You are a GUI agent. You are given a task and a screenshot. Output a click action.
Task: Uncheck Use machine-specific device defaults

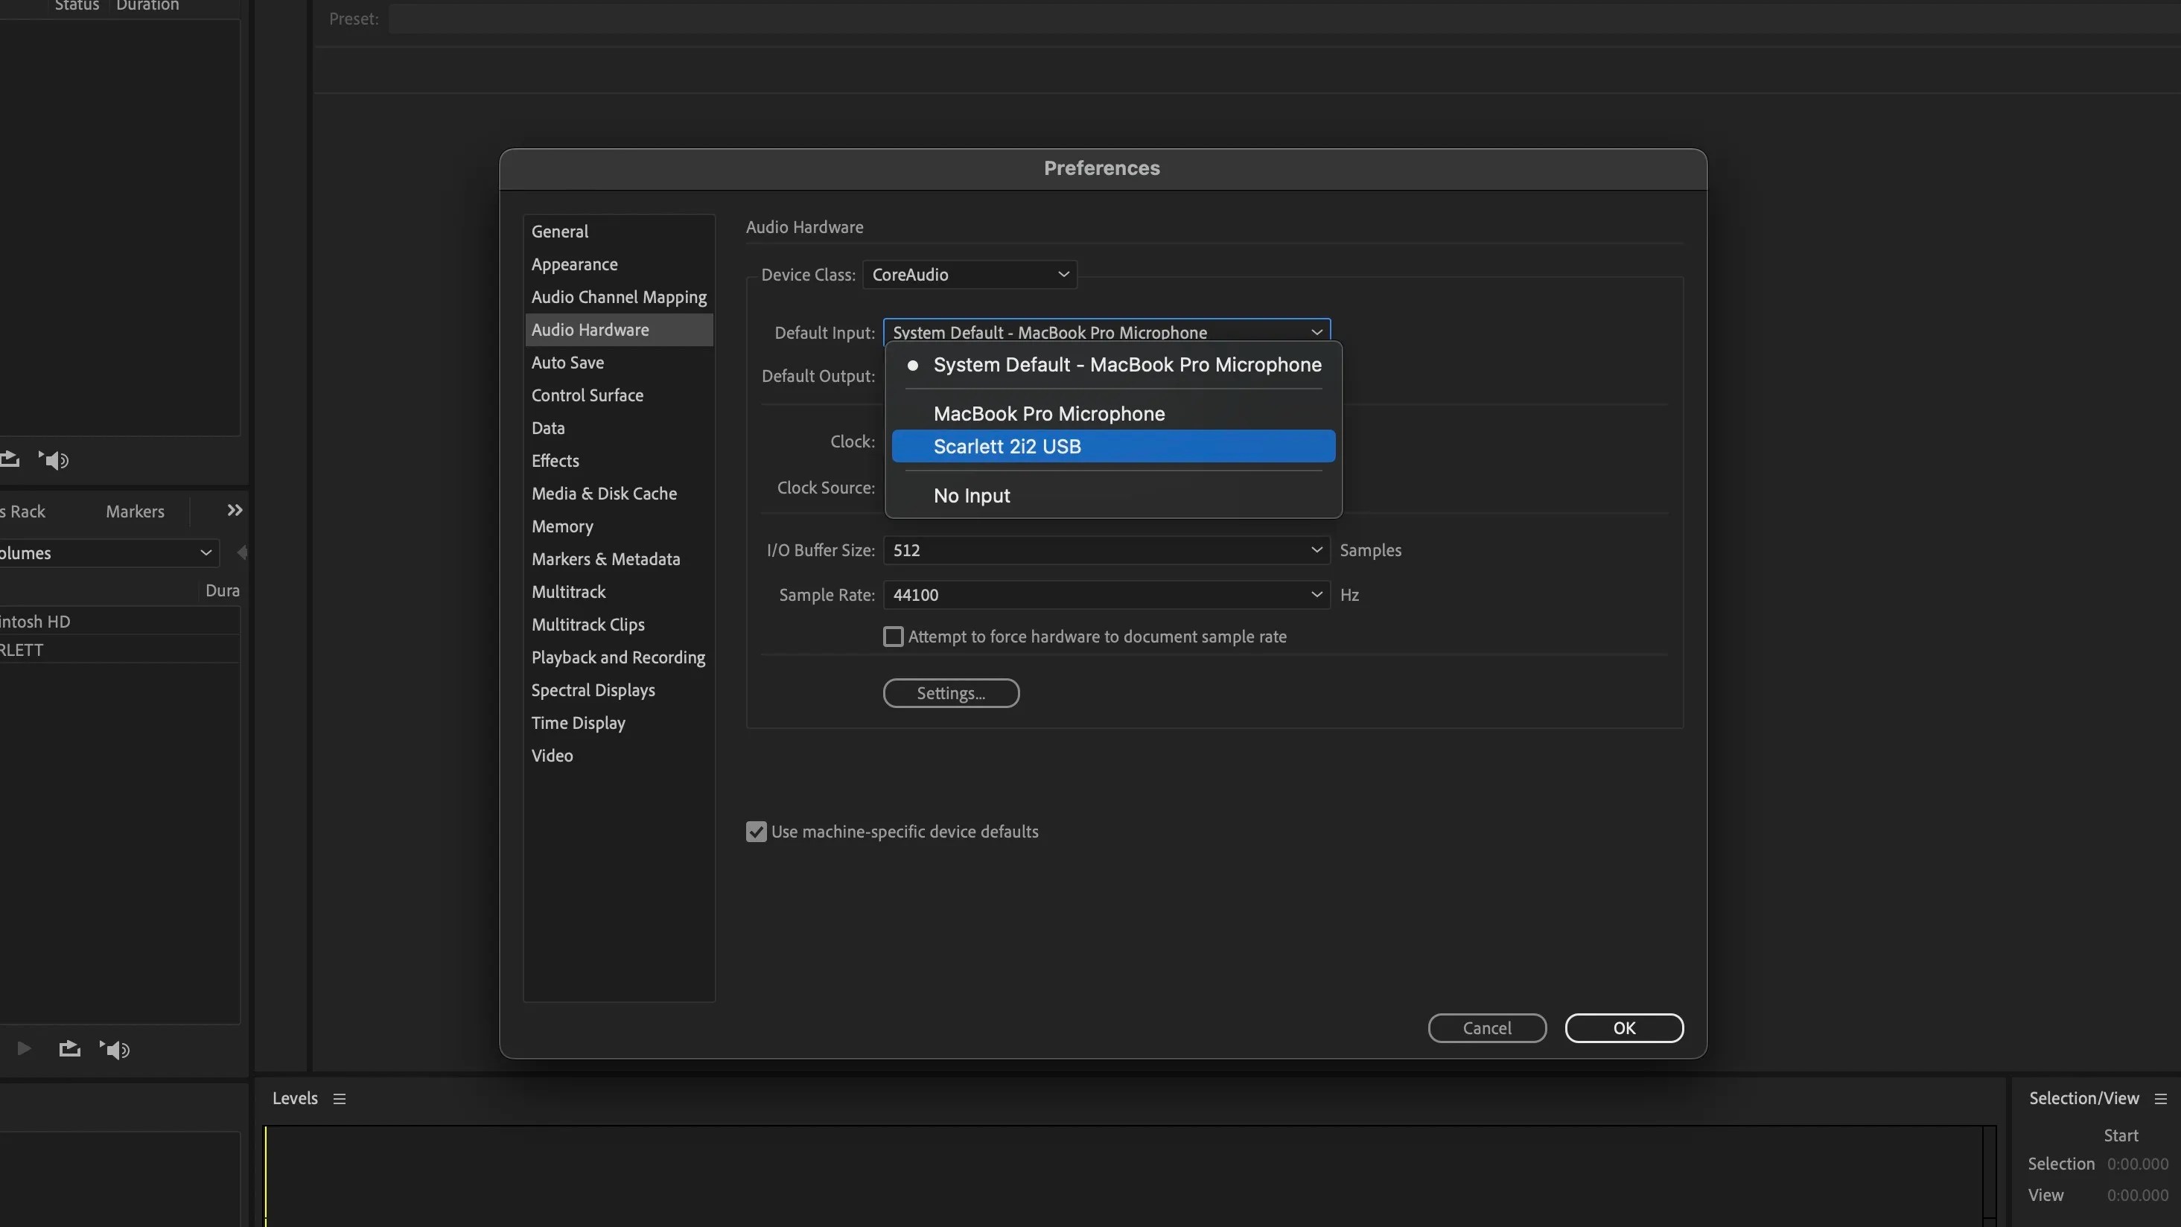pos(756,831)
